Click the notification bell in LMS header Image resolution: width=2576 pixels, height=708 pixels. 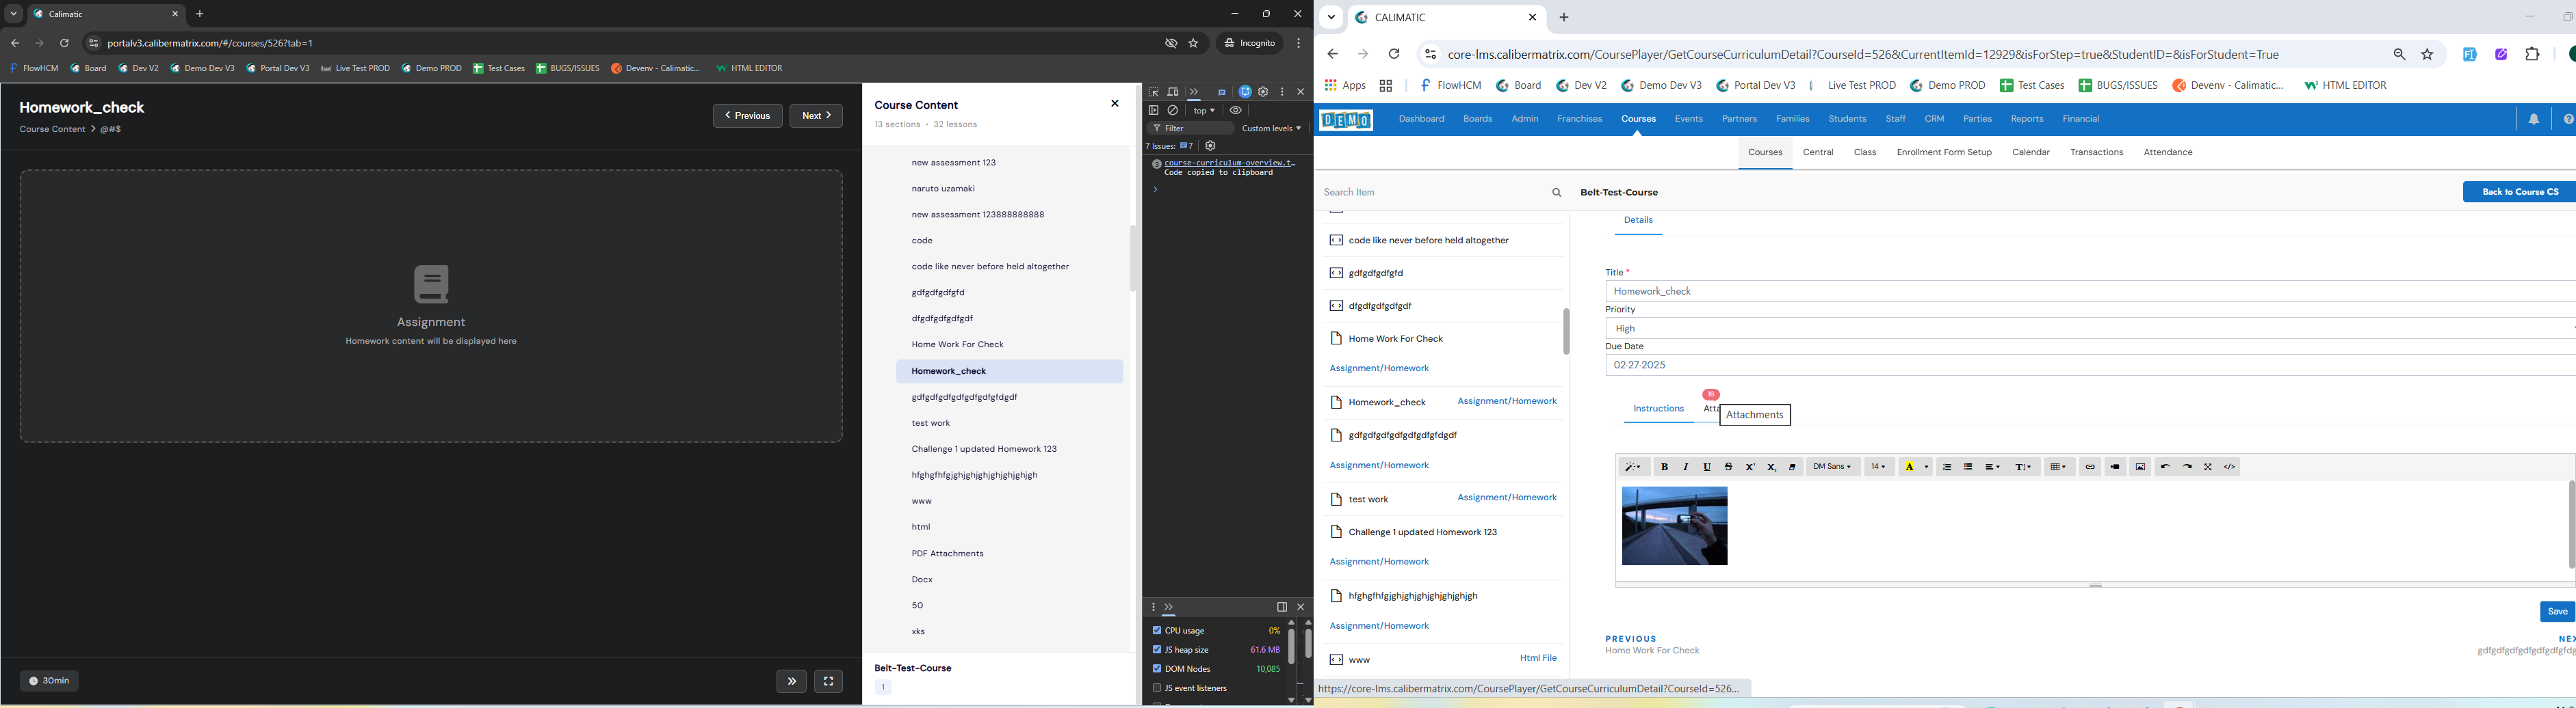pos(2534,120)
